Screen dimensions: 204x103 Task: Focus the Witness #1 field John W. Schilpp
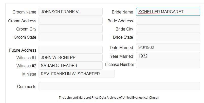[x=70, y=57]
